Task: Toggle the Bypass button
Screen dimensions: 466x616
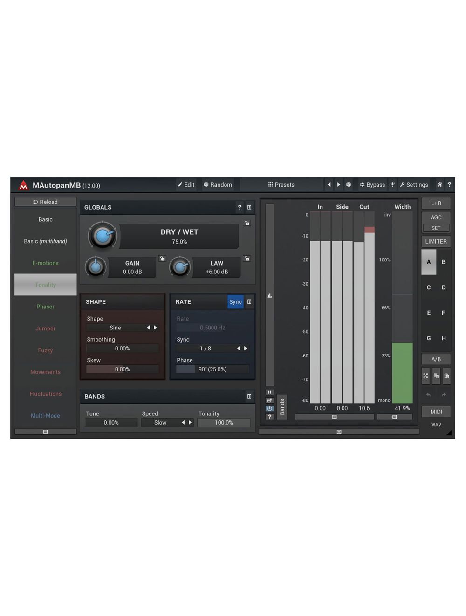Action: (x=372, y=185)
